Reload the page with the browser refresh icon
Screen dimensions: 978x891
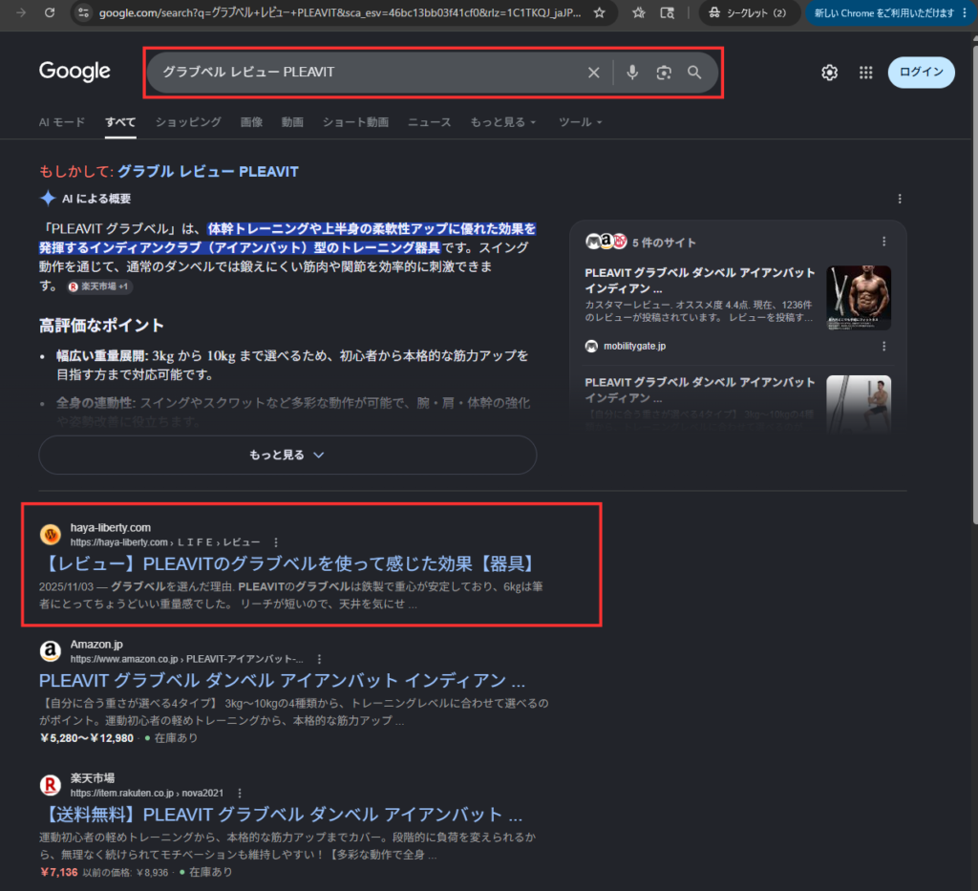pyautogui.click(x=50, y=12)
